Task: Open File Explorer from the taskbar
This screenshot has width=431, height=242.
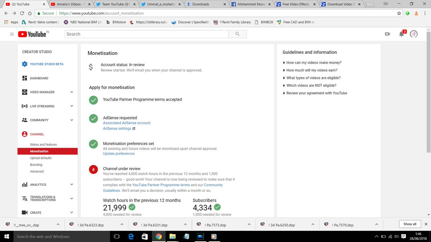Action: point(172,237)
